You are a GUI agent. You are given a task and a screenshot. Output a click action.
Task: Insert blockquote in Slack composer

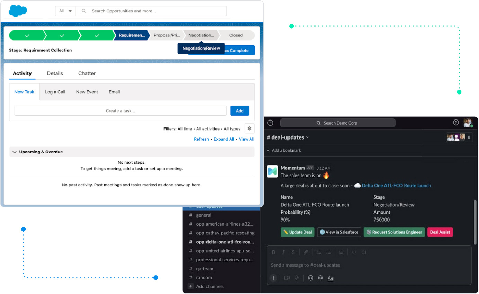coord(341,252)
